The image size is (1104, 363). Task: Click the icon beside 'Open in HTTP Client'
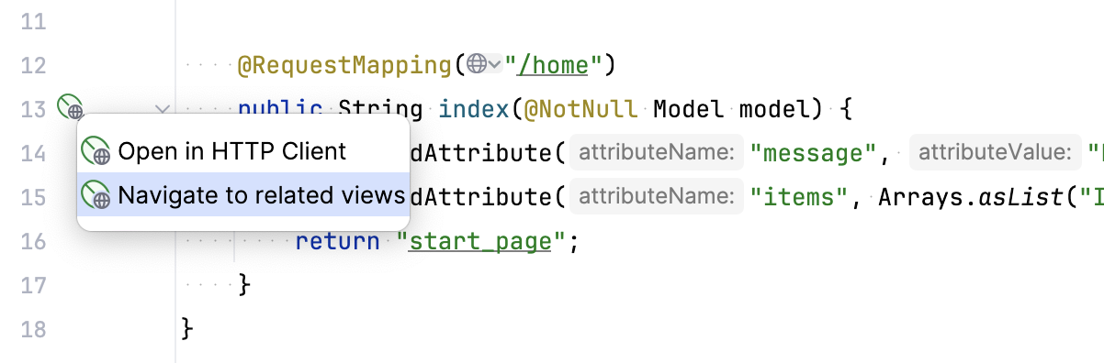coord(96,151)
